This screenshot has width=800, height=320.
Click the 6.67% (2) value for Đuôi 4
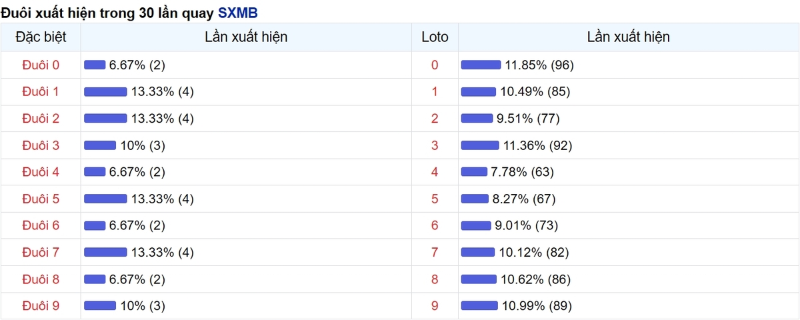[137, 172]
